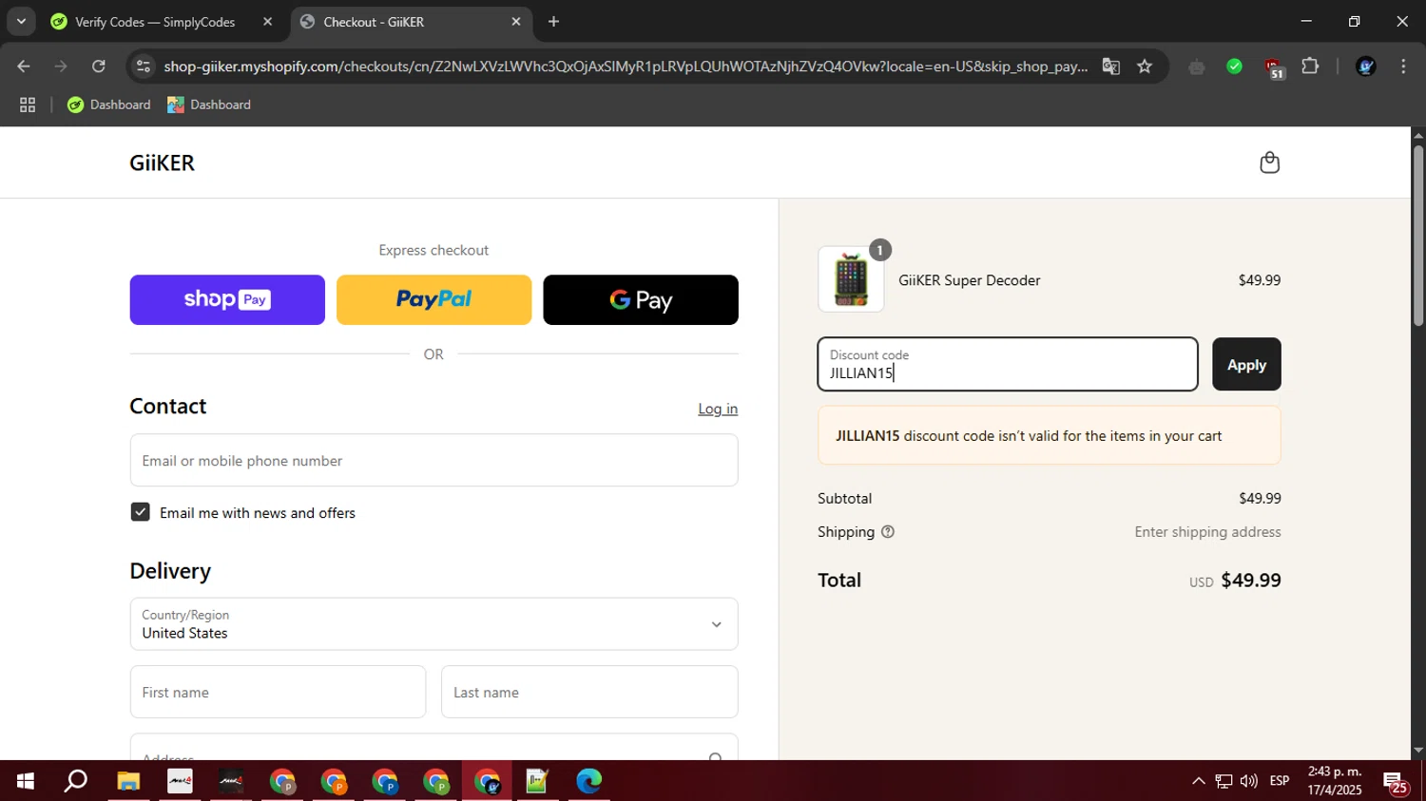
Task: Open the Windows Start menu
Action: coord(26,781)
